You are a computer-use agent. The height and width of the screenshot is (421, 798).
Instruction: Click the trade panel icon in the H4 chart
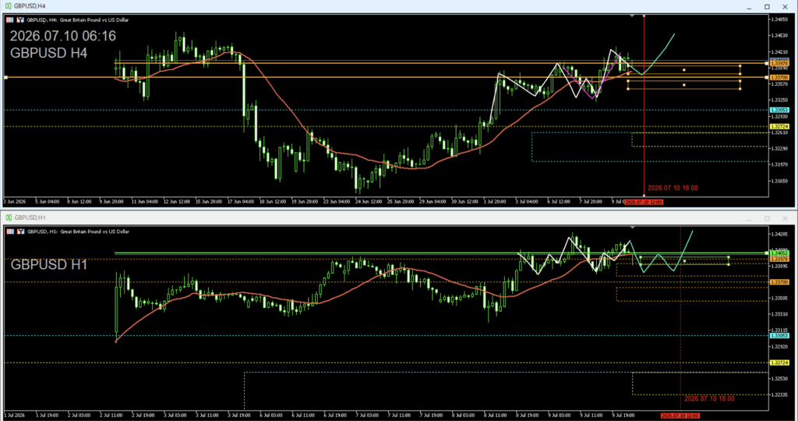20,19
